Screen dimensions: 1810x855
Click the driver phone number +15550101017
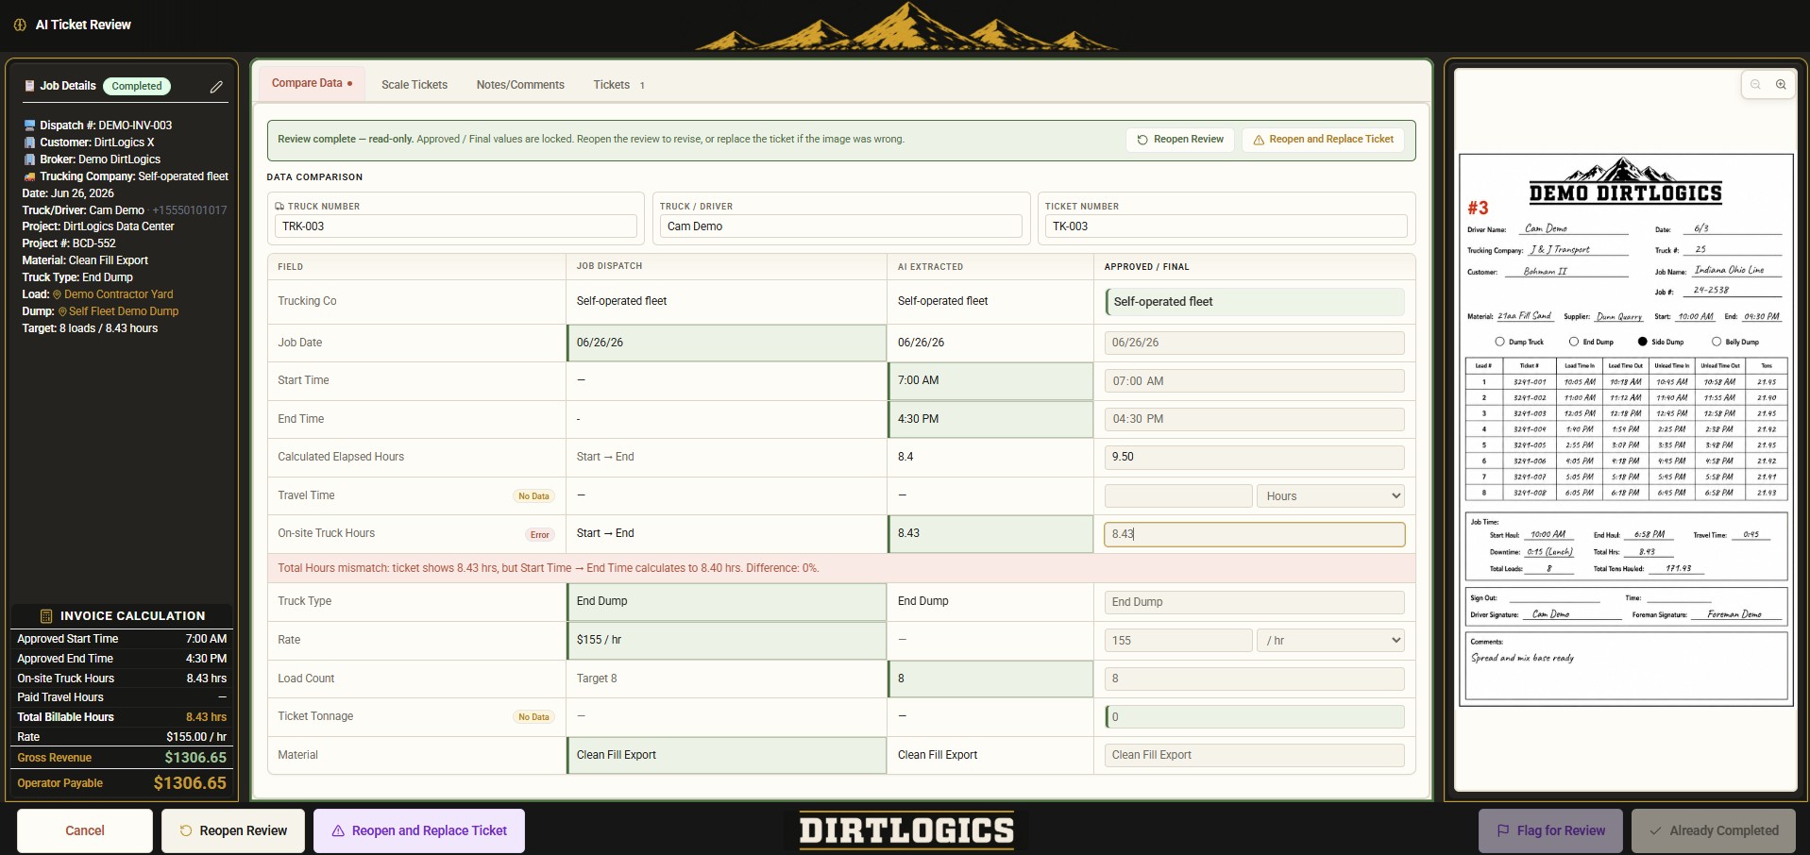[190, 210]
